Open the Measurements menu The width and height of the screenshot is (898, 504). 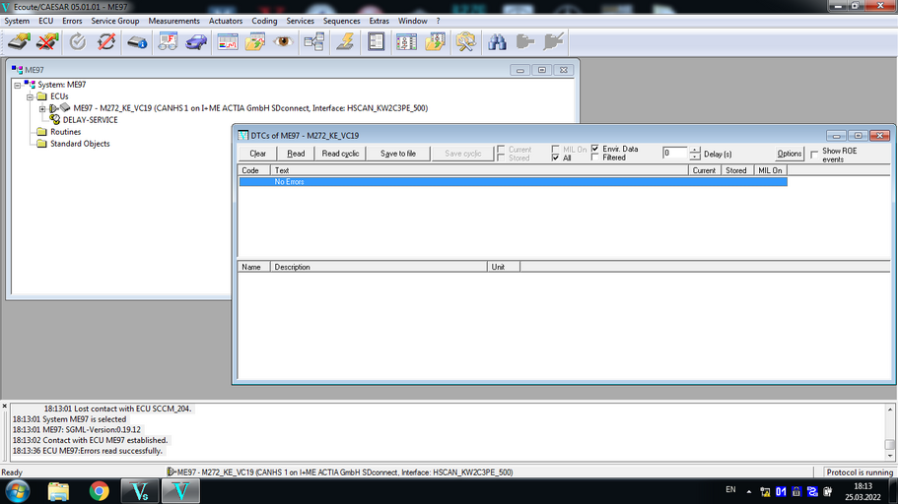tap(174, 21)
